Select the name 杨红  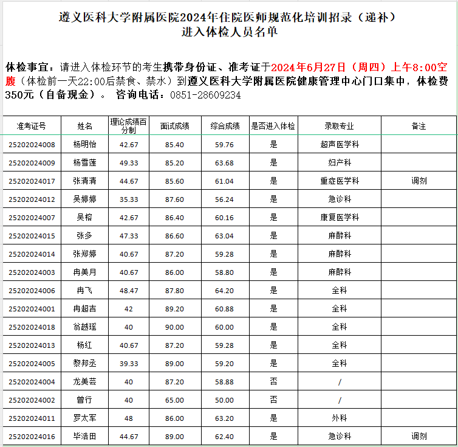coord(84,345)
